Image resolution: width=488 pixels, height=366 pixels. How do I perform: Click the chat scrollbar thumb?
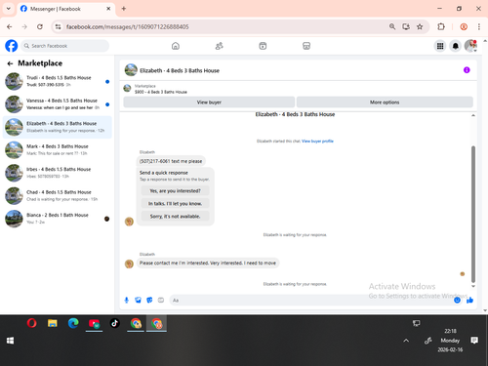point(473,214)
